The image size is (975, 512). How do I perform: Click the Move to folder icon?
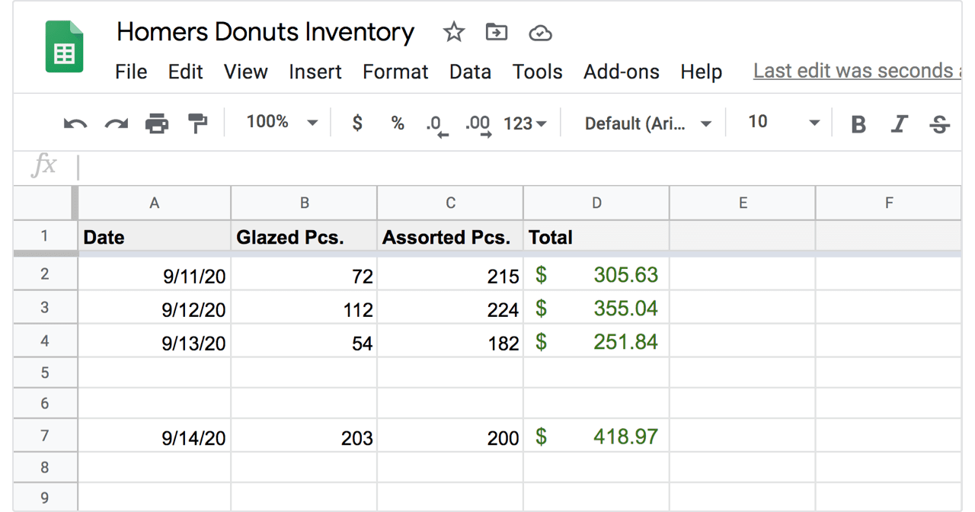tap(497, 32)
